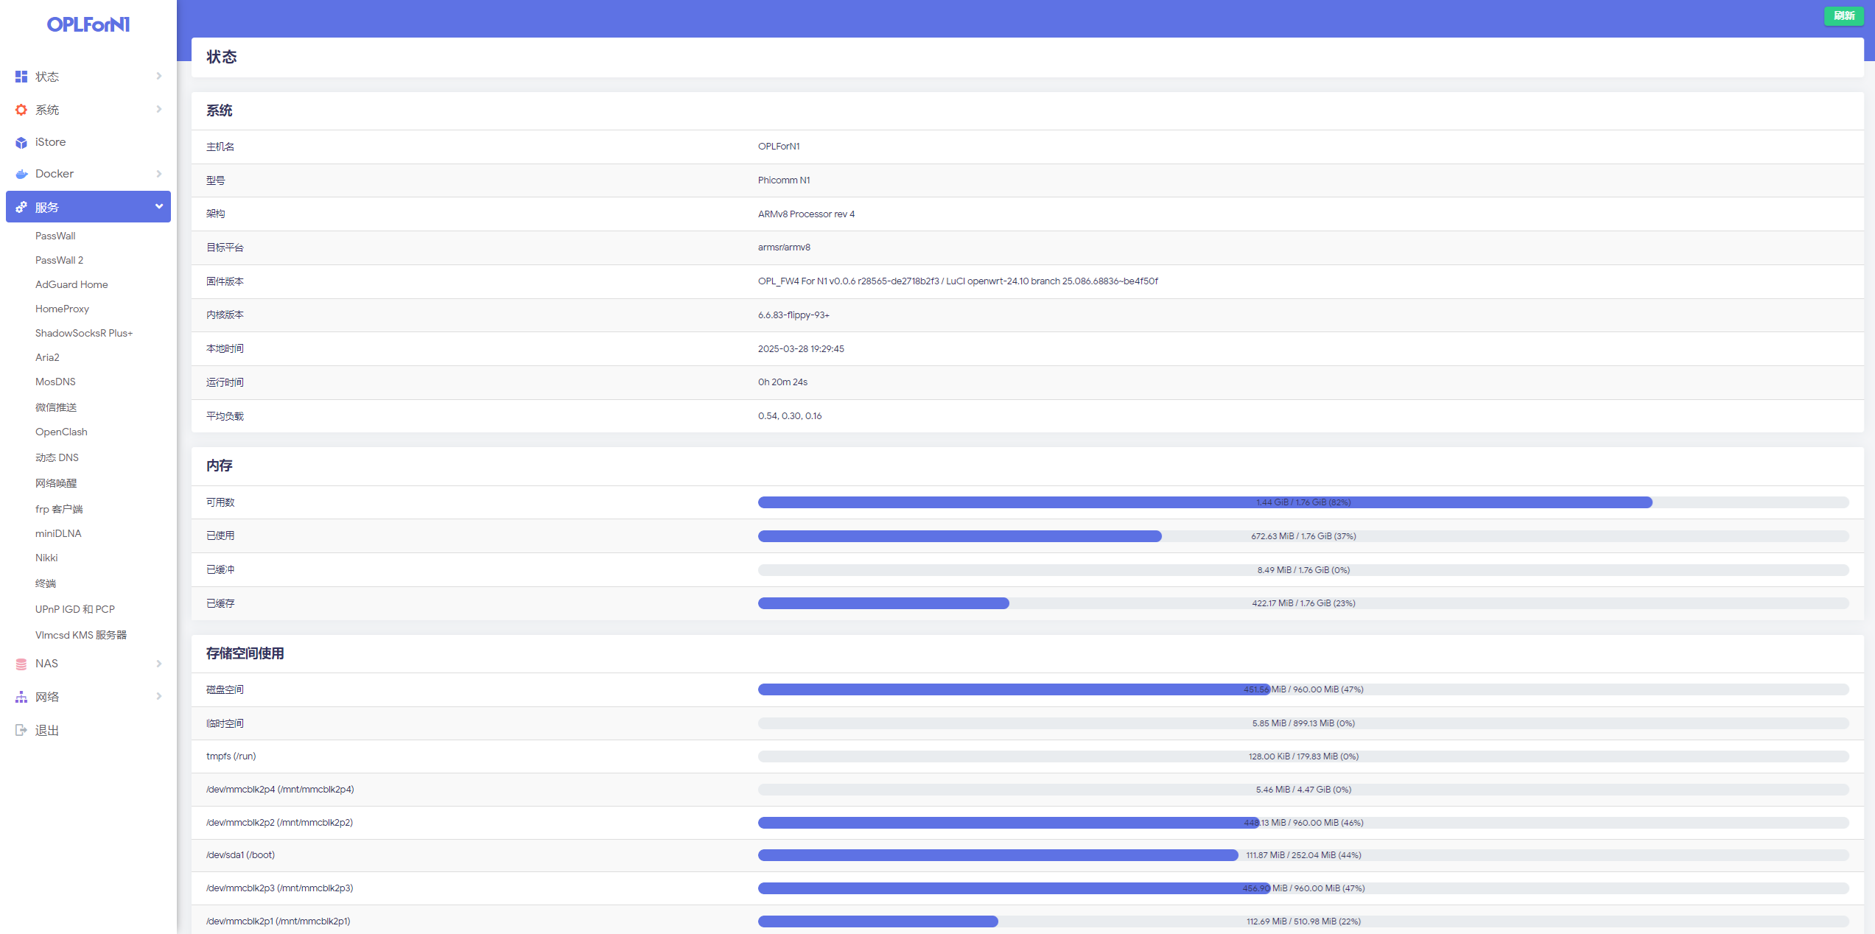1875x934 pixels.
Task: Open UPnP IGD 和 PCP page
Action: [x=75, y=609]
